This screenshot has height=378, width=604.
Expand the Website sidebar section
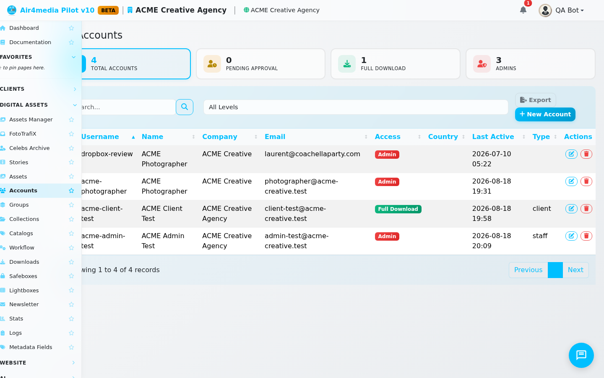tap(38, 363)
